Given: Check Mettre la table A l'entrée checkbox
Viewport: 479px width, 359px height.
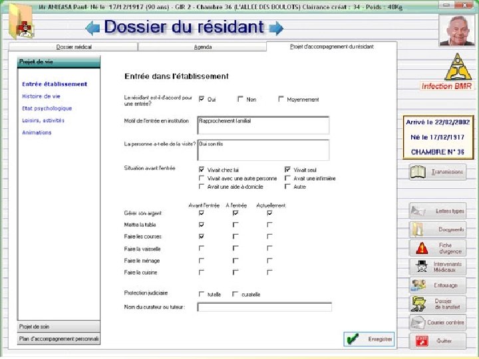Looking at the screenshot, I should pos(236,225).
